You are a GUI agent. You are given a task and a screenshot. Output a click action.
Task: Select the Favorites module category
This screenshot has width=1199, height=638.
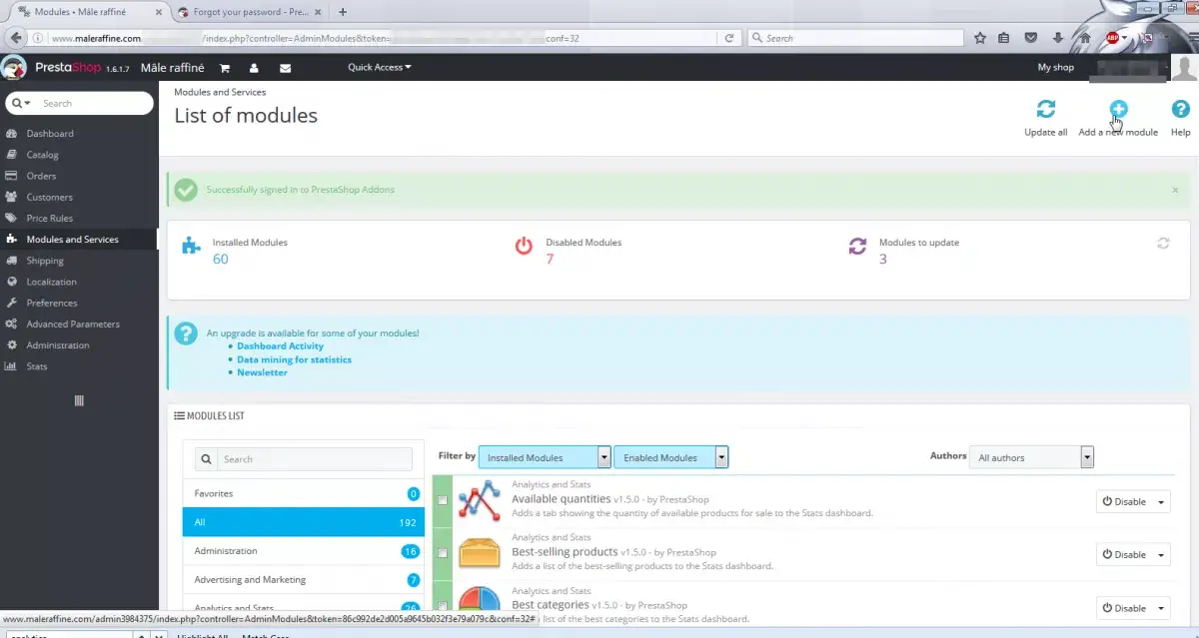[x=302, y=493]
